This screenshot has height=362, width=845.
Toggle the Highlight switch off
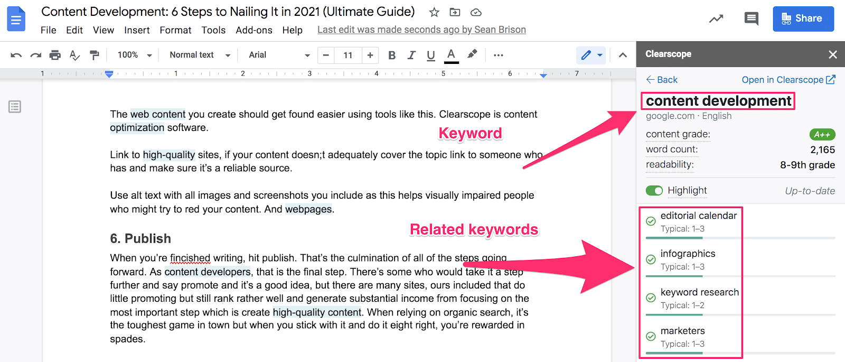click(x=654, y=190)
